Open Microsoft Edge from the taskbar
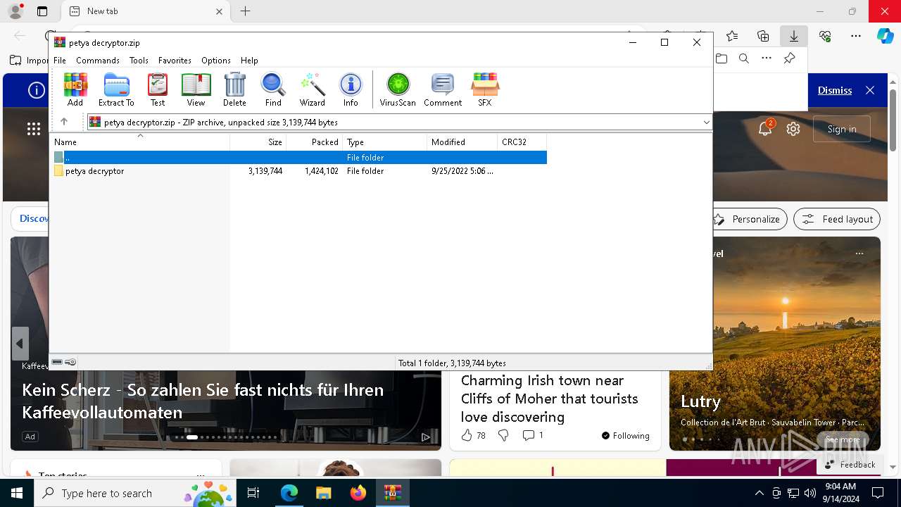This screenshot has height=507, width=901. coord(289,493)
